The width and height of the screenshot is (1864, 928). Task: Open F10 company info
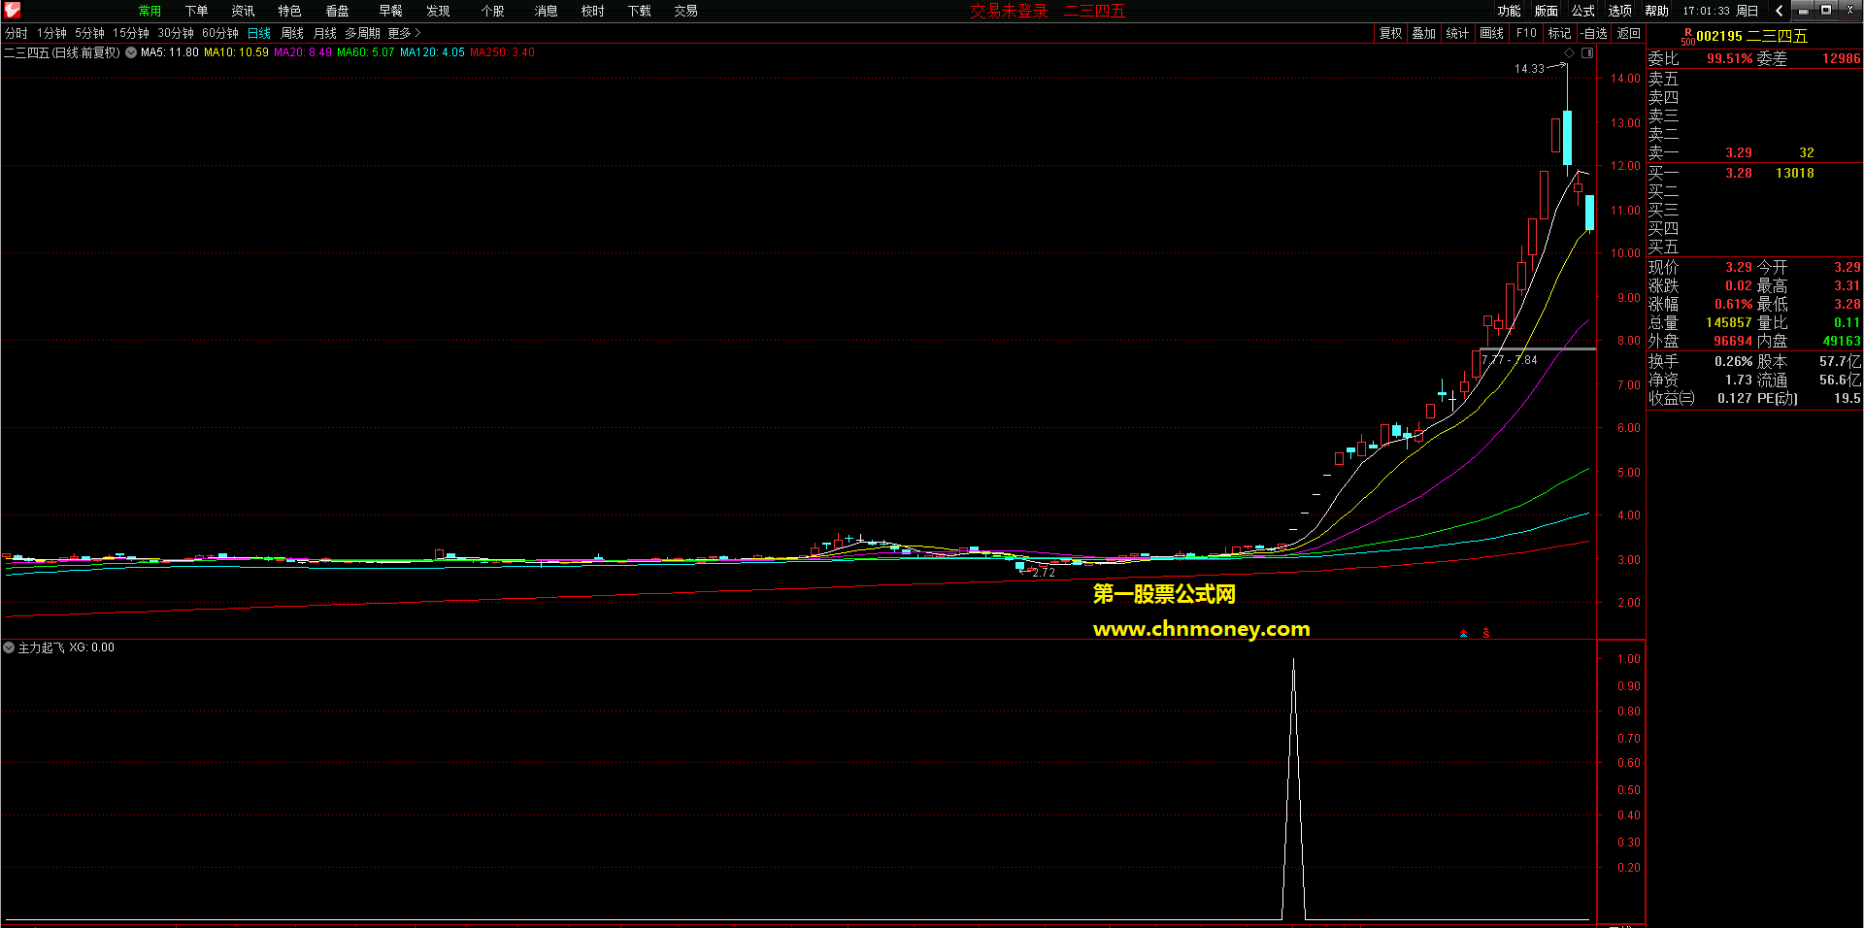coord(1526,33)
